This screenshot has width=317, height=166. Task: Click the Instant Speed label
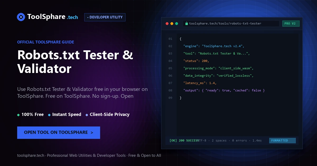click(x=67, y=115)
